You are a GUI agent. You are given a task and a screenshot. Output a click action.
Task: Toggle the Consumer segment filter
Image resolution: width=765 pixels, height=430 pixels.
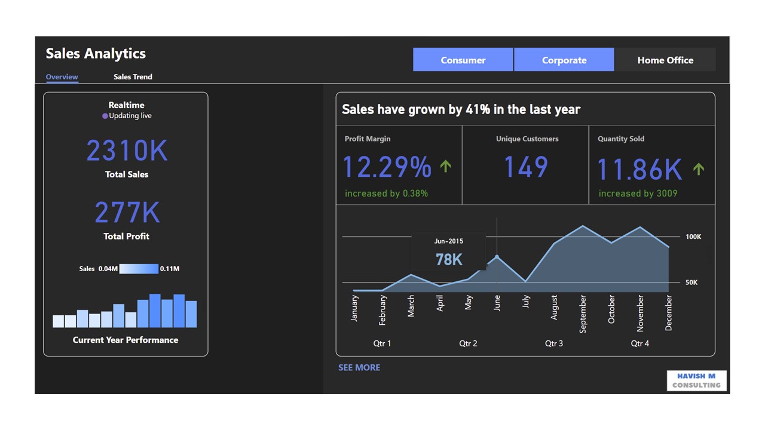pos(463,60)
